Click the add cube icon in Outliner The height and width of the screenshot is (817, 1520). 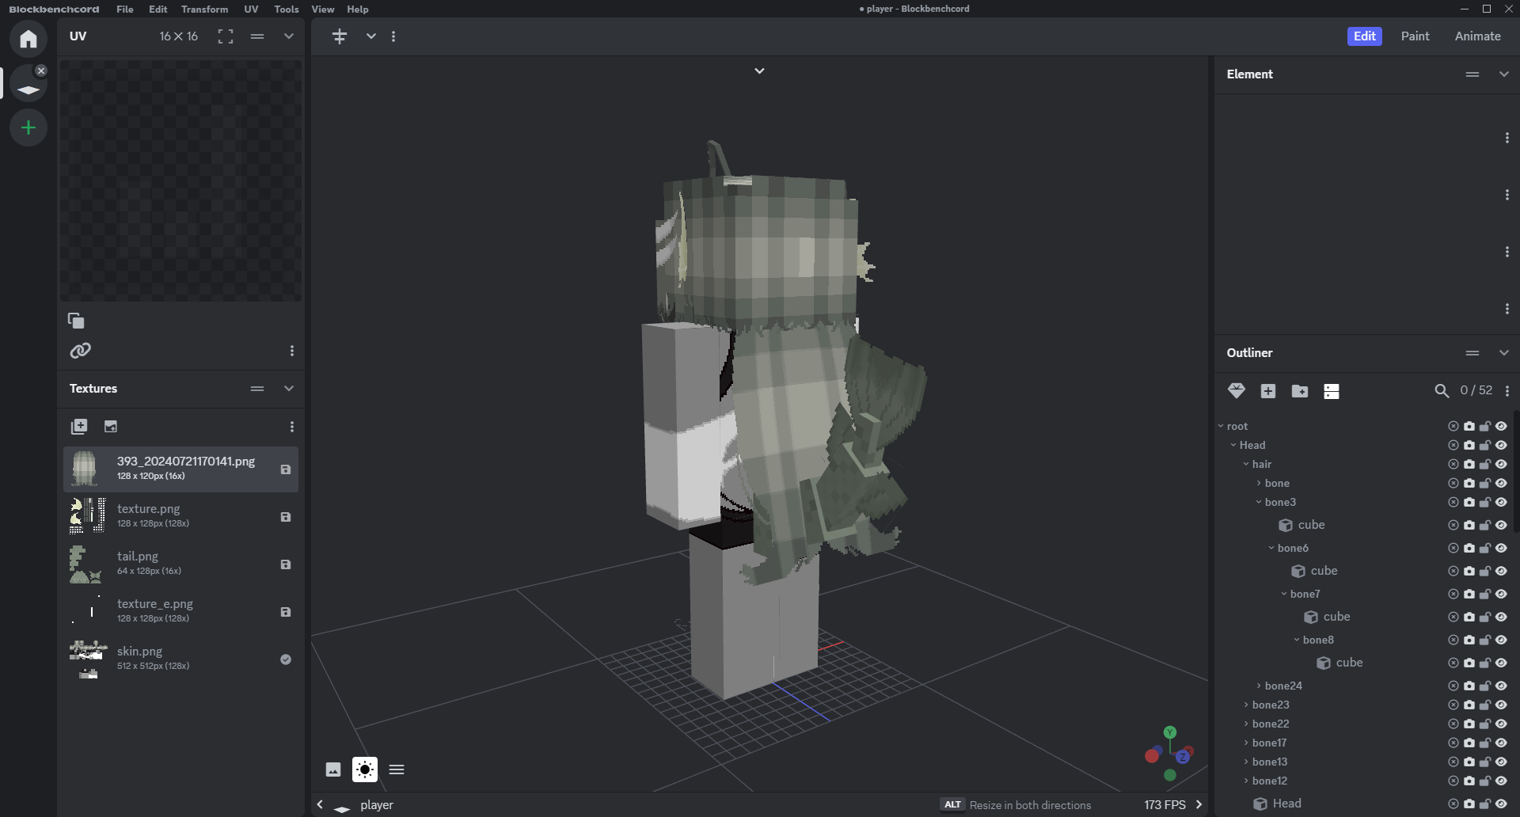(x=1268, y=391)
